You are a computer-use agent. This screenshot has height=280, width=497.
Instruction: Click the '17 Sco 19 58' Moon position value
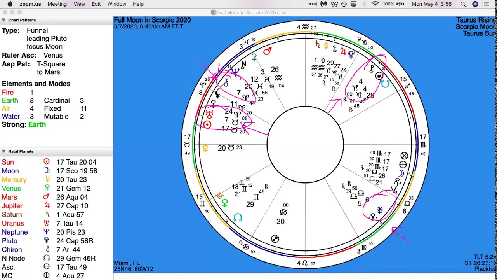click(76, 171)
